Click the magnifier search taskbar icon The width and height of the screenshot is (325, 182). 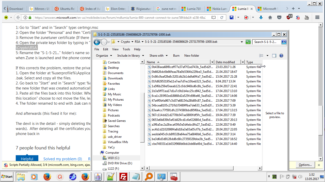(149, 177)
